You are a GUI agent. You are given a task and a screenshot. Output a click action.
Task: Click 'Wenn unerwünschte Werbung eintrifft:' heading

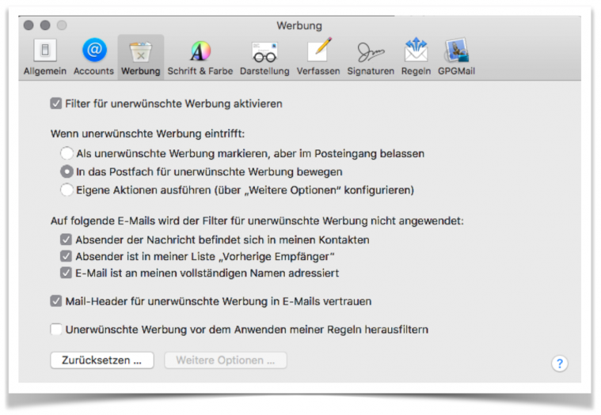point(147,134)
